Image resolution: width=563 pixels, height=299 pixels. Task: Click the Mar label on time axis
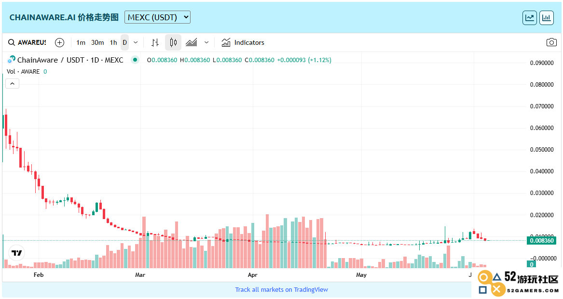(140, 275)
